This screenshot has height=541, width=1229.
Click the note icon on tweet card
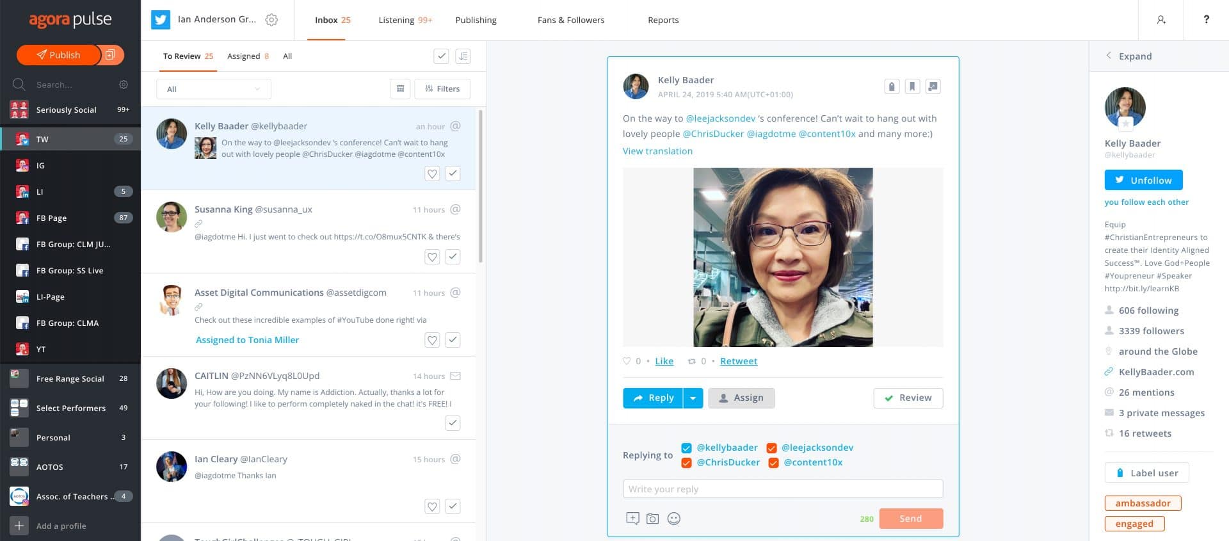coord(933,86)
